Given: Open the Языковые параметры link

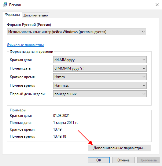Looking at the screenshot, I should 25,45.
